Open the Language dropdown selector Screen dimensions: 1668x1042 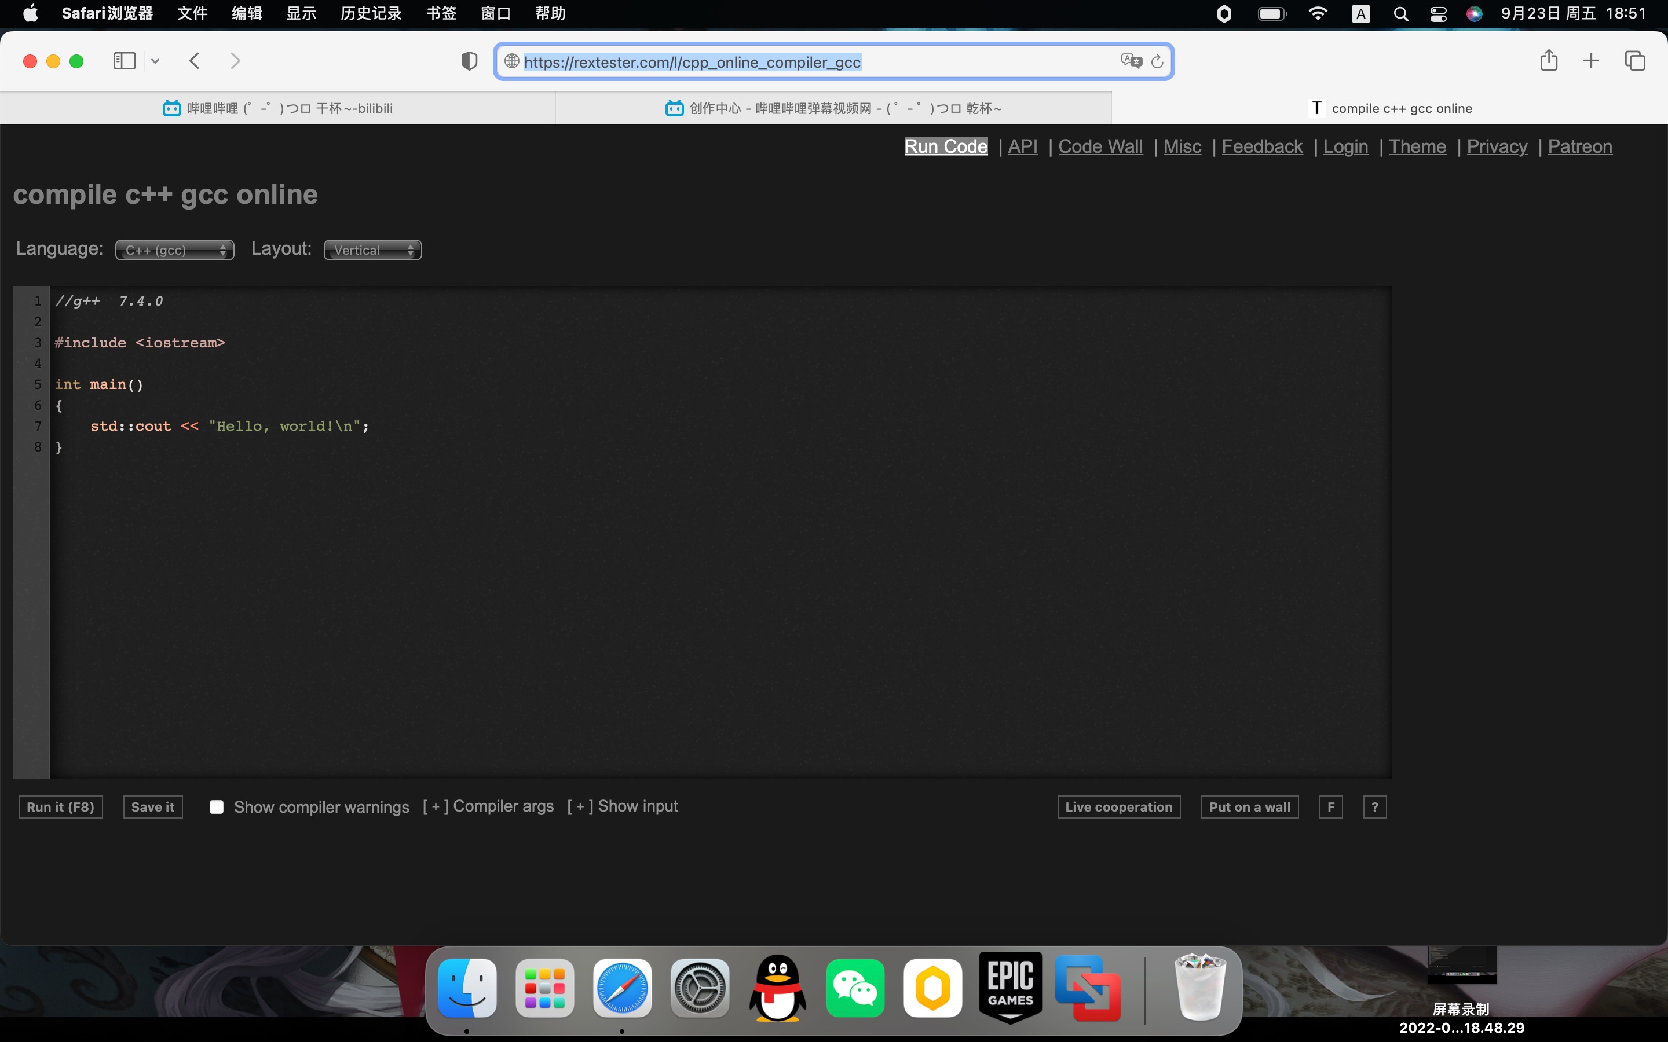coord(174,250)
